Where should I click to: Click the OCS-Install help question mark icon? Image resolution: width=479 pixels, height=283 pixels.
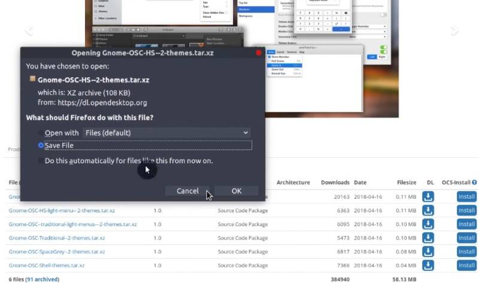pos(474,182)
